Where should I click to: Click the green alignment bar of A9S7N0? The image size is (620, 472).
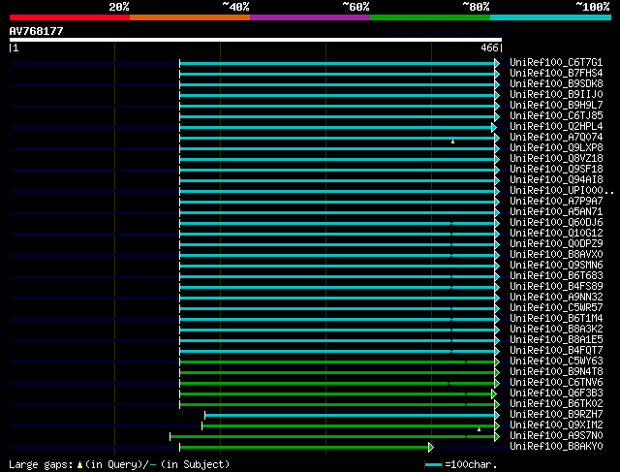coord(332,437)
